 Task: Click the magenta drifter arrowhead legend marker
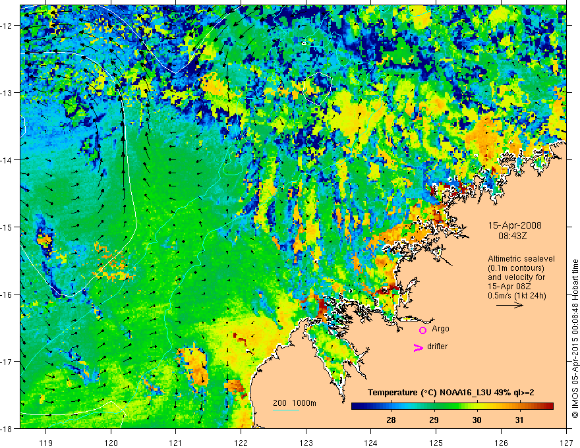click(419, 347)
